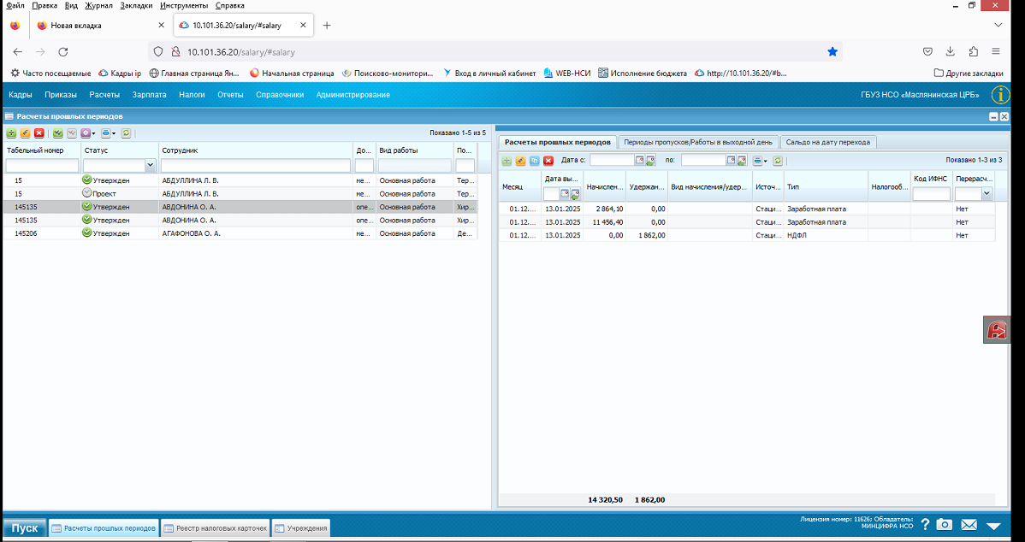Approve calculation with green checkmark toolbar icon
This screenshot has width=1025, height=542.
pyautogui.click(x=58, y=133)
